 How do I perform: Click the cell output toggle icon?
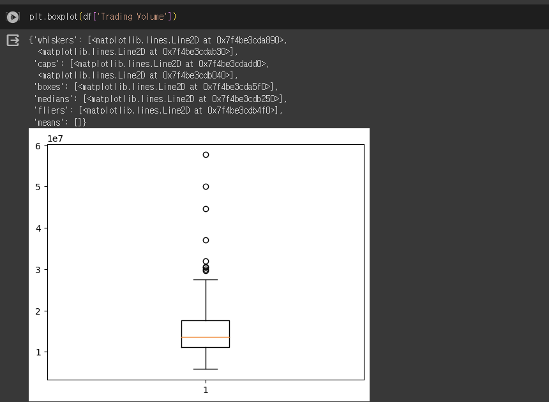[x=13, y=40]
